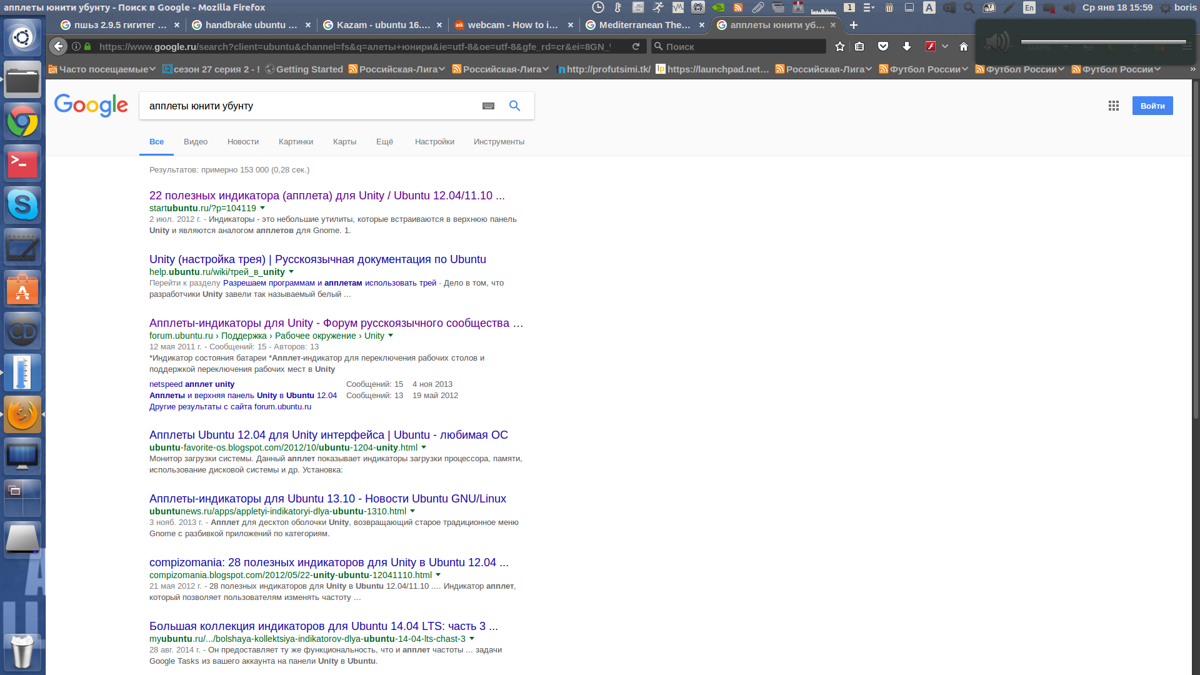1200x675 pixels.
Task: Launch Skype from the Ubuntu dock
Action: tap(22, 205)
